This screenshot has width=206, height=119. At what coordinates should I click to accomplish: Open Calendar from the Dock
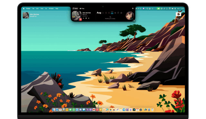pyautogui.click(x=60, y=110)
